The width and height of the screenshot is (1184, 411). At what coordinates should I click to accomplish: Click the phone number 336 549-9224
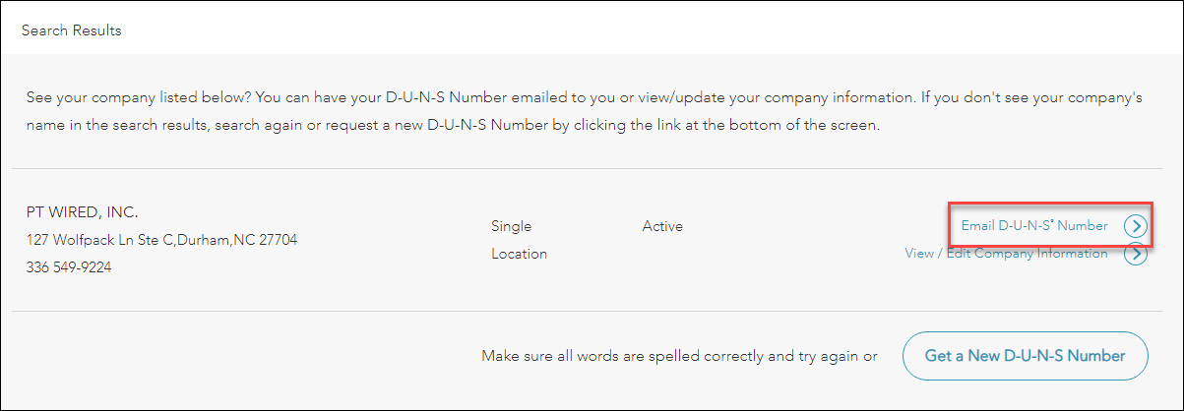point(69,266)
